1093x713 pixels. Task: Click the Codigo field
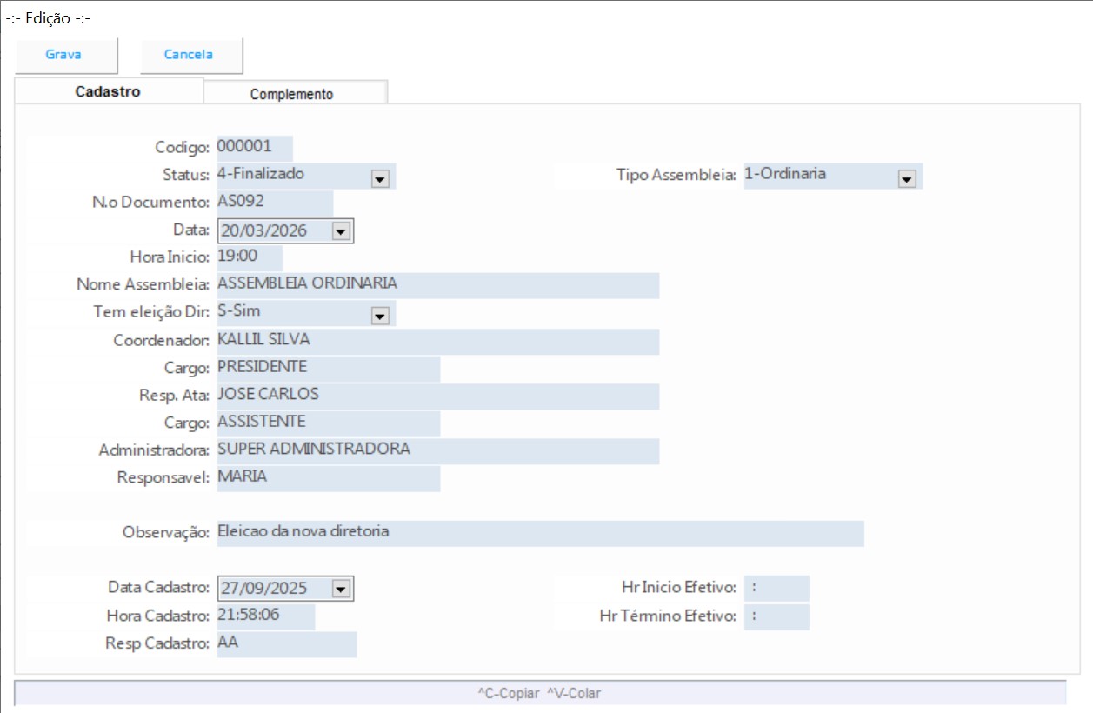tap(254, 147)
